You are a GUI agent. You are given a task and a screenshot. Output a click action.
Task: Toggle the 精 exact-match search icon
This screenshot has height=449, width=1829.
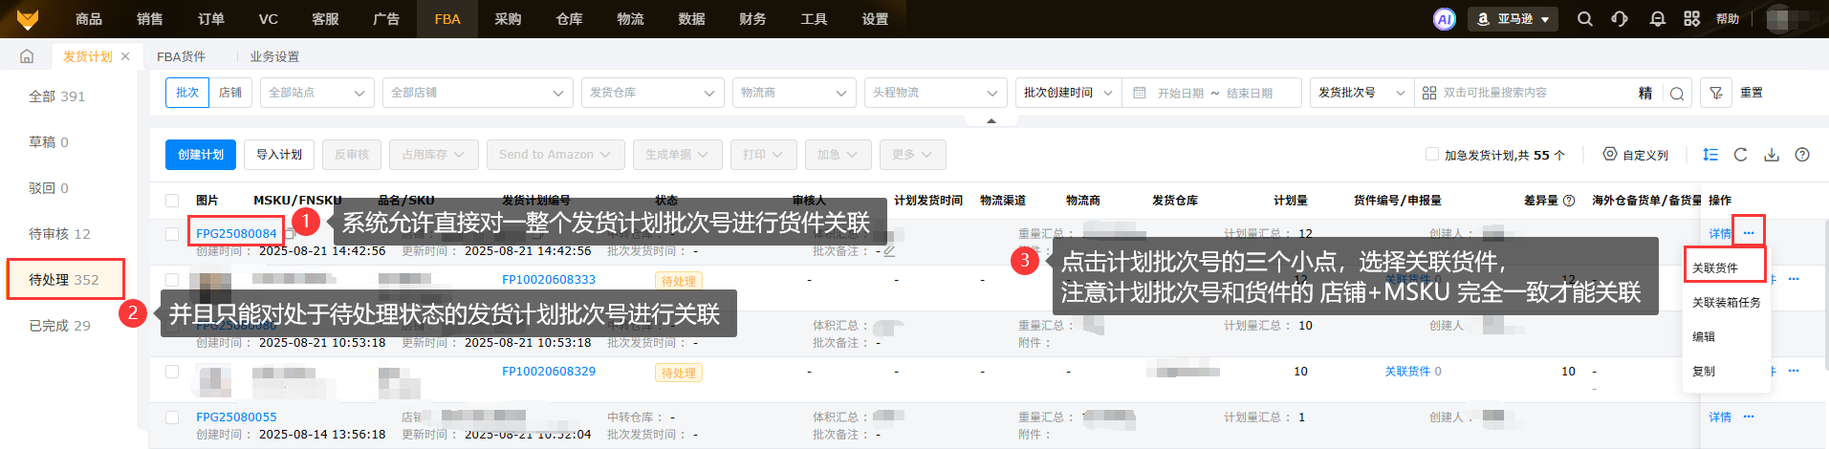coord(1645,93)
